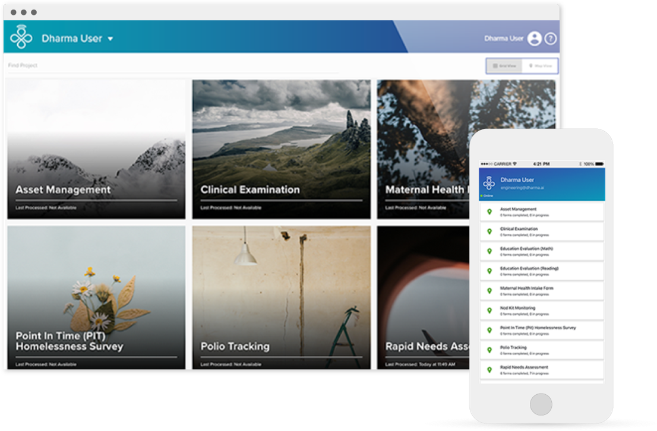657x431 pixels.
Task: Tap the pin icon next to Nod Kit Monitoring
Action: (489, 310)
